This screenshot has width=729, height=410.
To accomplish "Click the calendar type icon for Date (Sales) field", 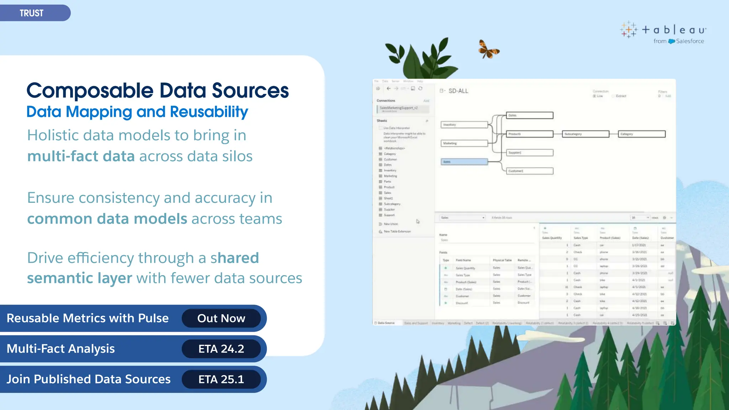I will [446, 289].
